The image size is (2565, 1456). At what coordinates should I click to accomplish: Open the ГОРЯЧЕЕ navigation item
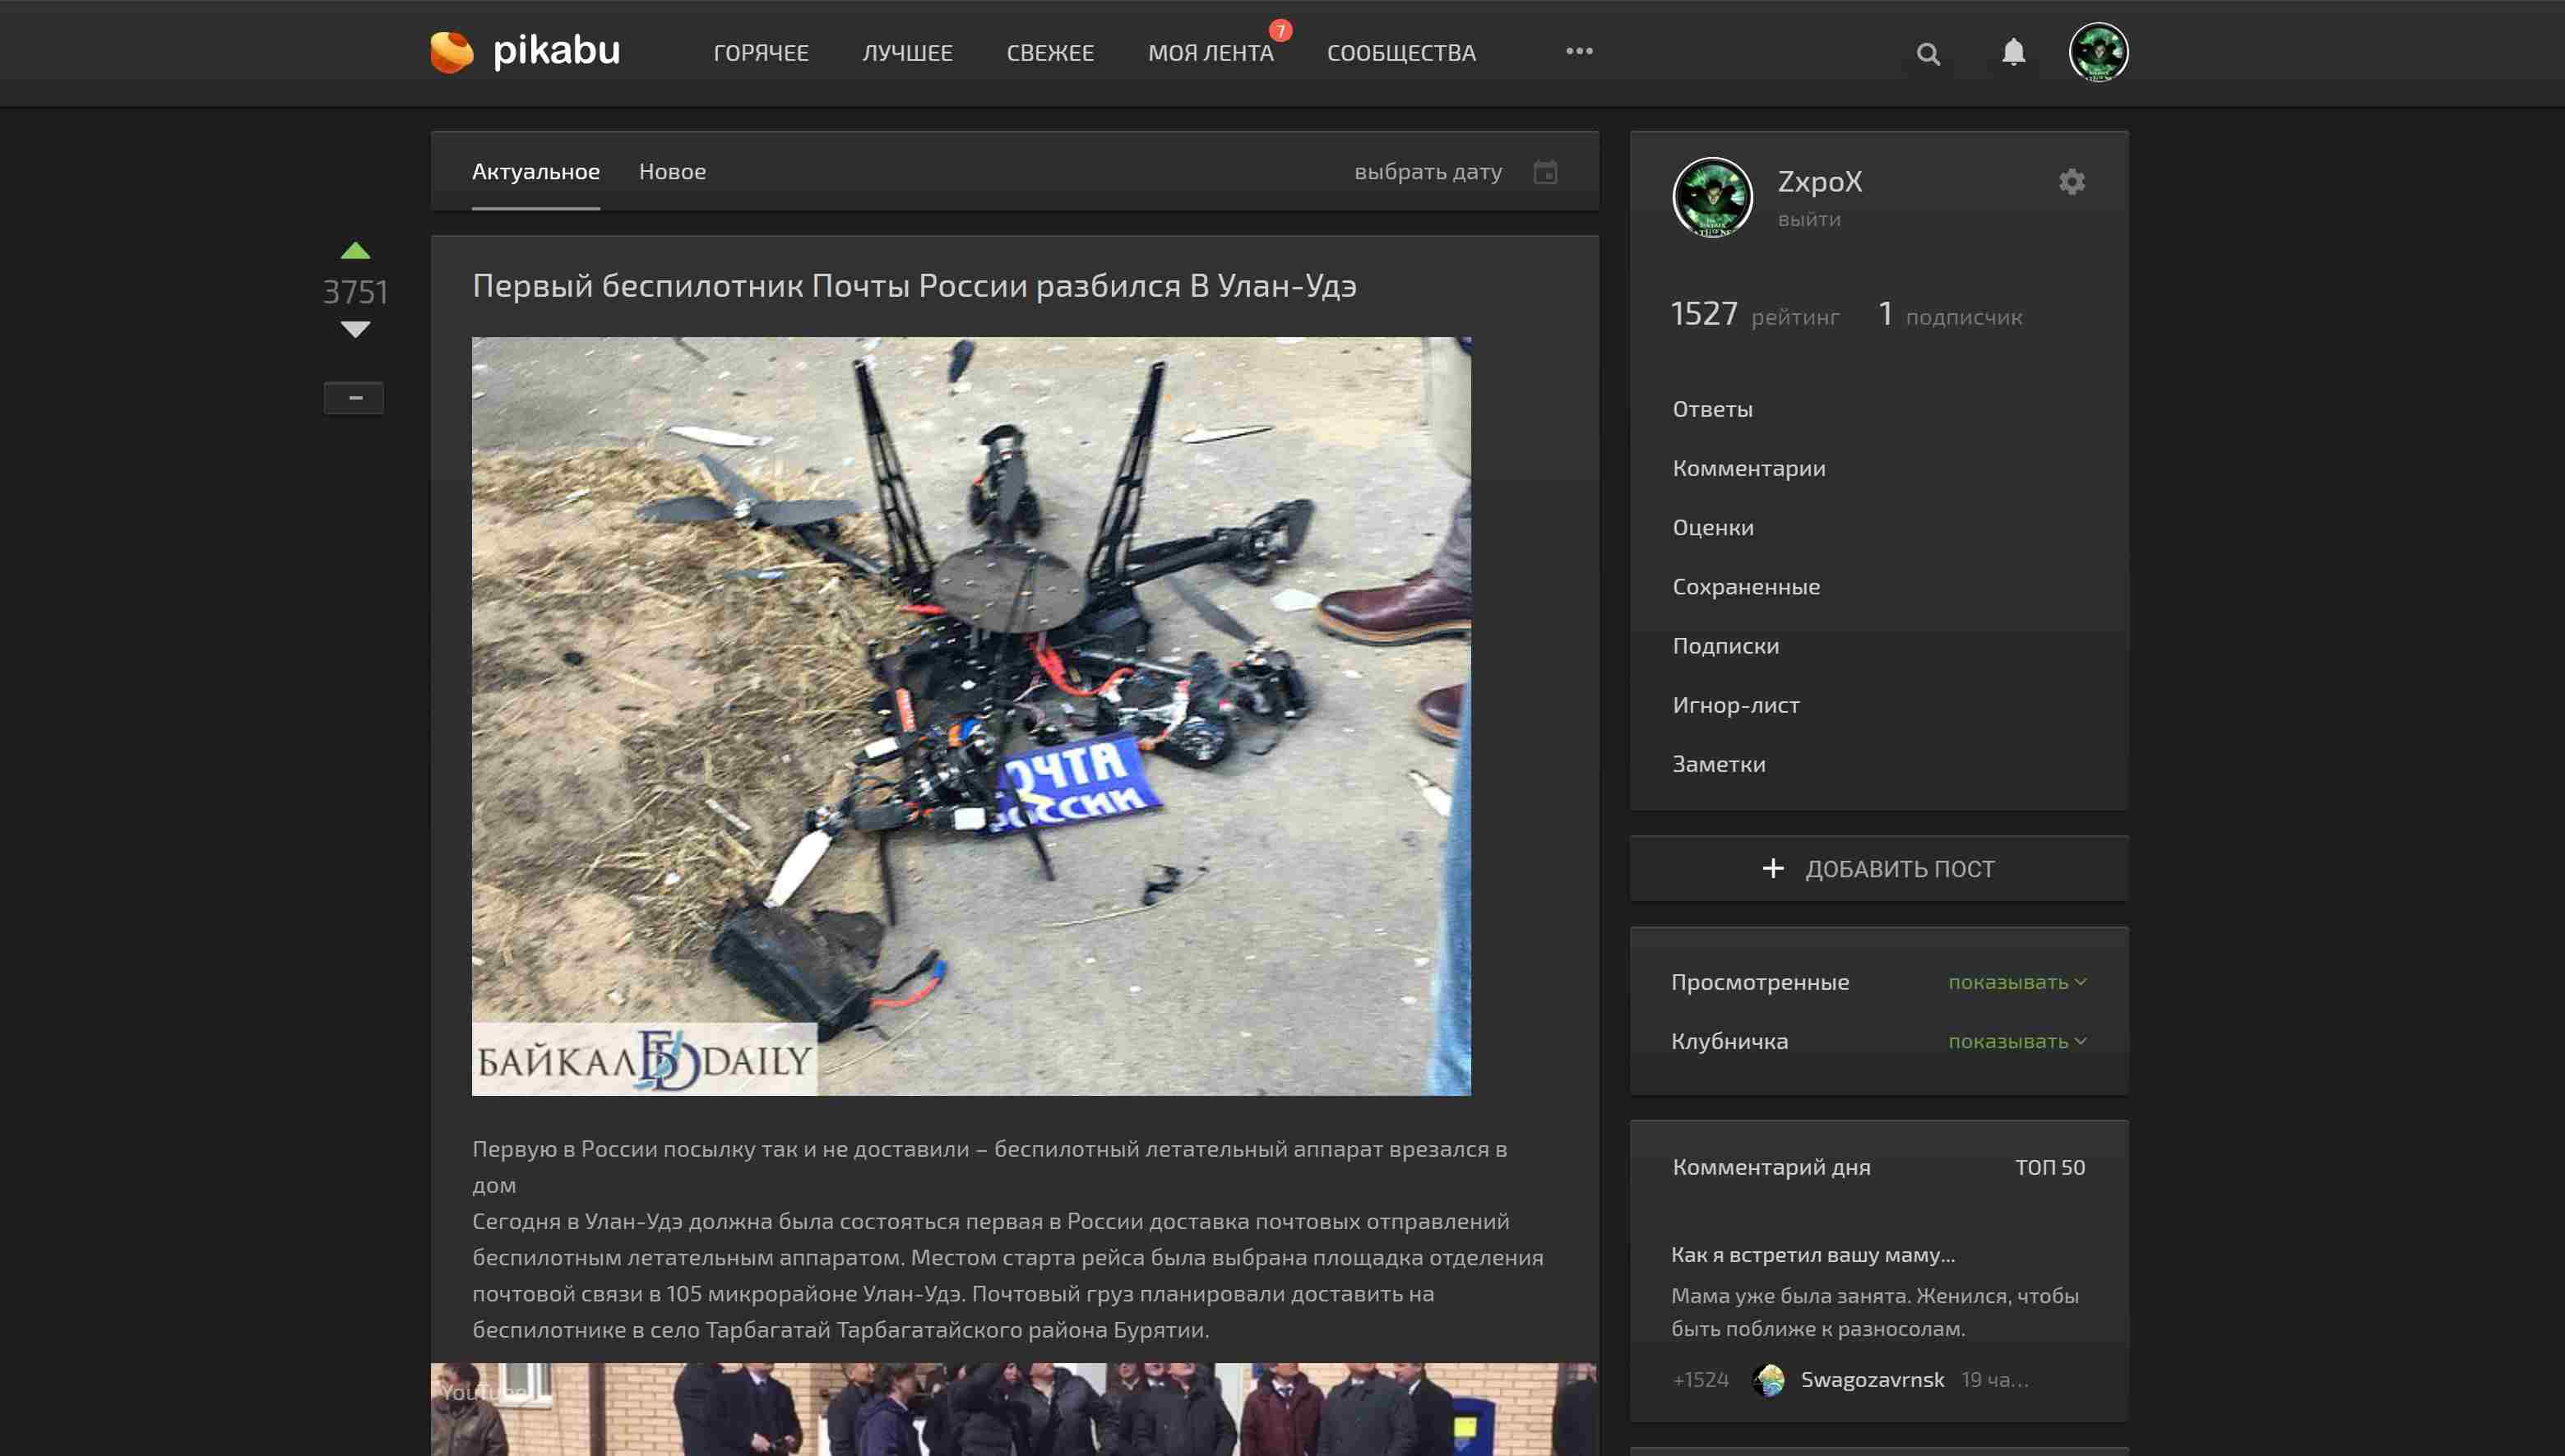[x=760, y=53]
